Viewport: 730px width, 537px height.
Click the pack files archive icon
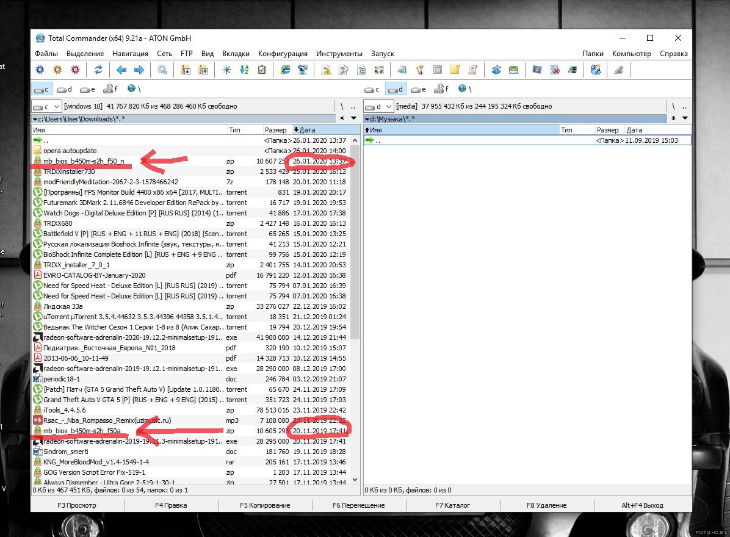pyautogui.click(x=186, y=70)
